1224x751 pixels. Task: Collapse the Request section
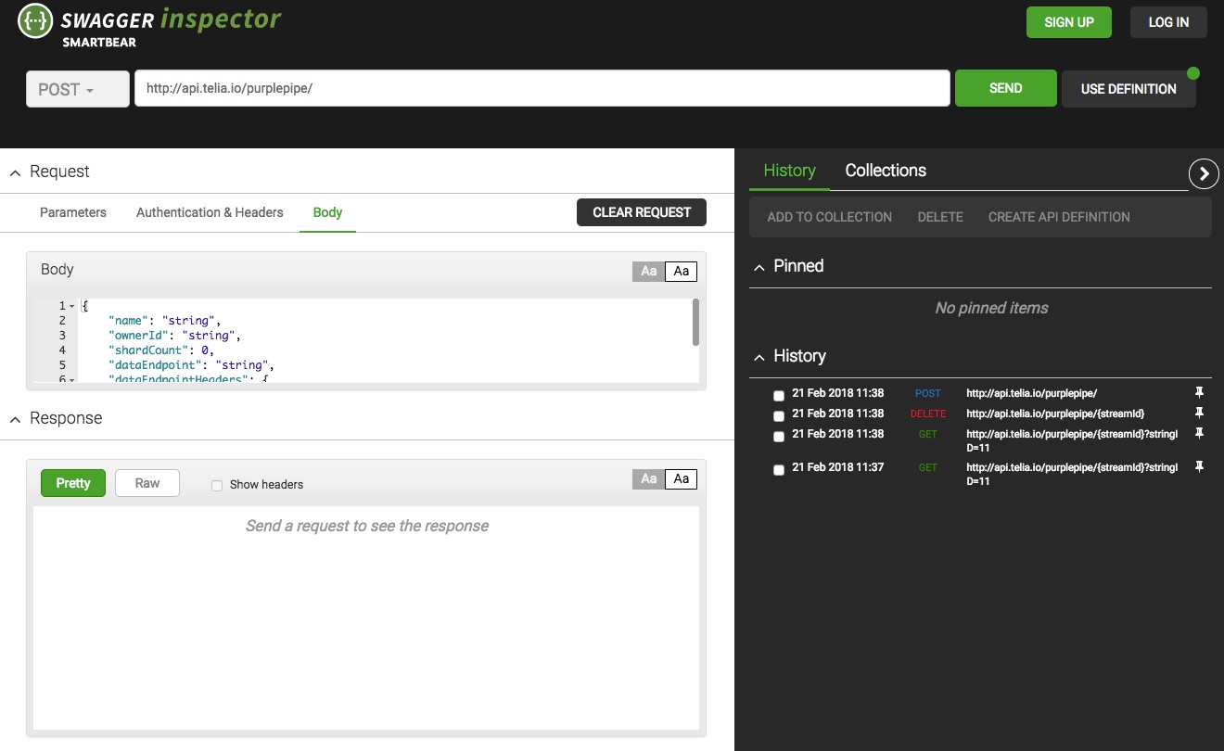[x=16, y=173]
